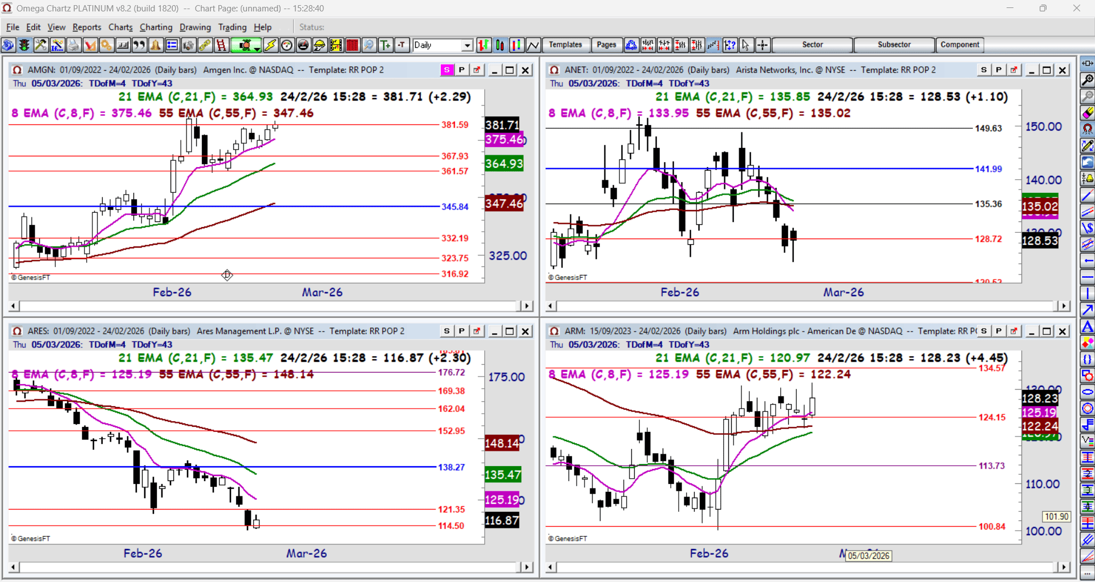Click the 101.90 price label on ARM chart
Screen dimensions: 1095x582
1056,517
